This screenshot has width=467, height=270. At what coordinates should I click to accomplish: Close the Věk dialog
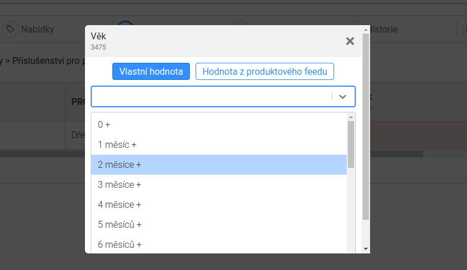click(x=350, y=41)
